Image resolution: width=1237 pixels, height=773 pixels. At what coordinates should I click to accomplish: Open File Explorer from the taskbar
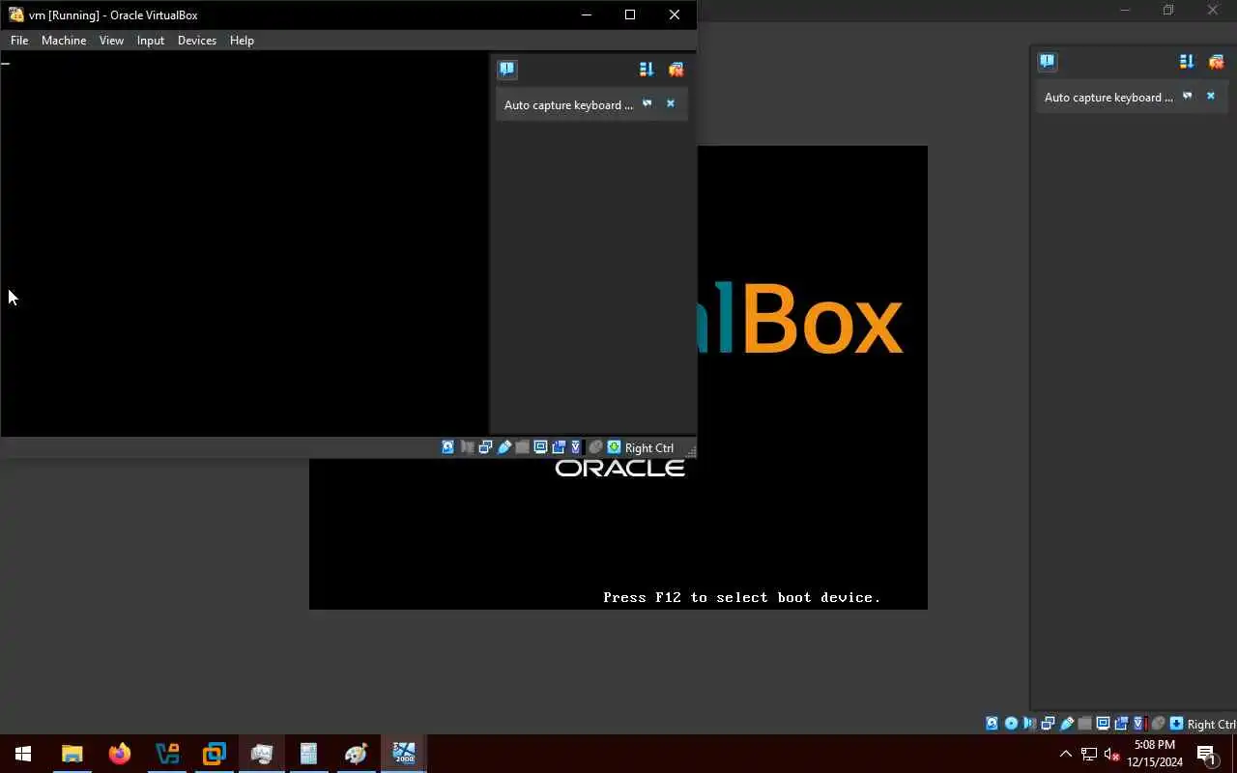coord(72,754)
